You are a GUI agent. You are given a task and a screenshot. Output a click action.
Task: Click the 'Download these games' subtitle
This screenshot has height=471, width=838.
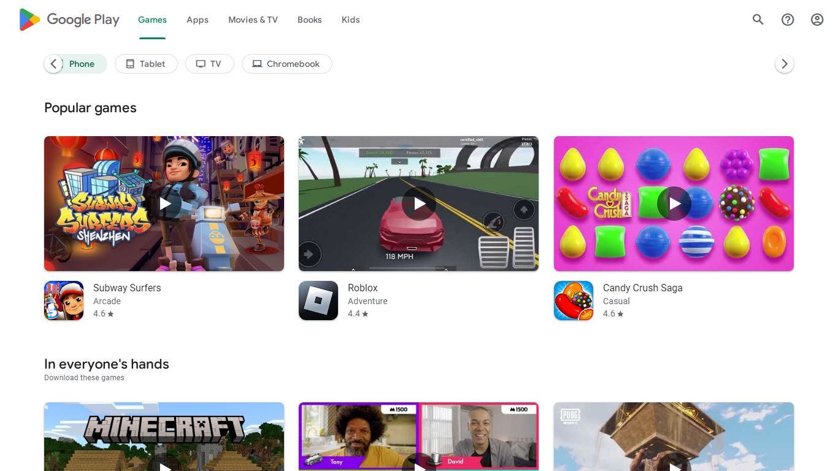(84, 378)
